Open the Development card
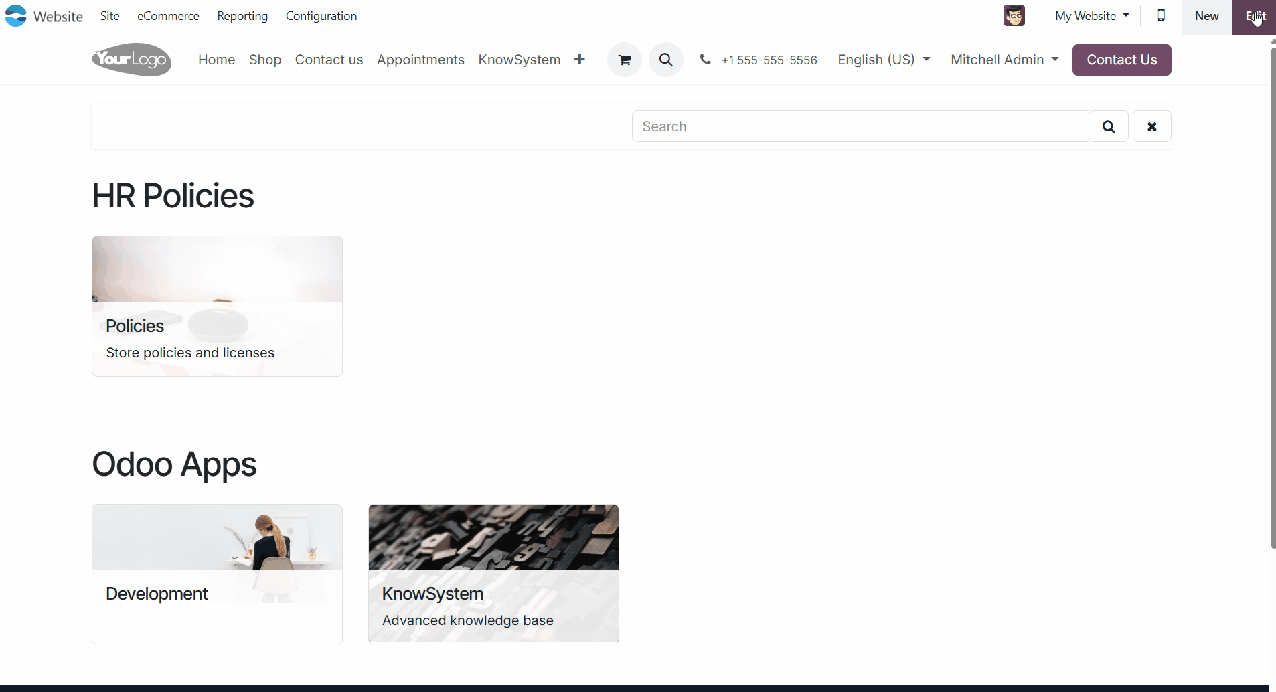Image resolution: width=1276 pixels, height=692 pixels. point(217,574)
